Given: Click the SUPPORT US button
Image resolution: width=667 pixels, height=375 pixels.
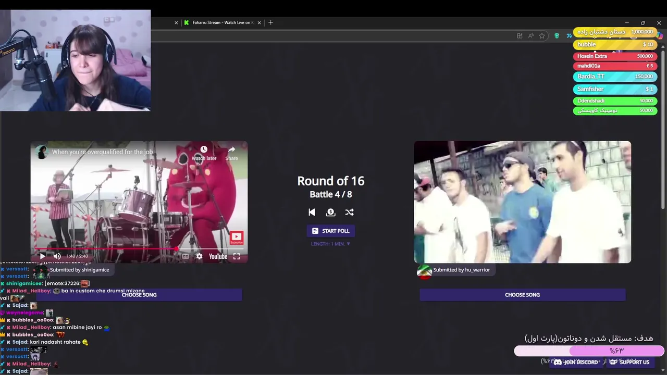Looking at the screenshot, I should [629, 362].
